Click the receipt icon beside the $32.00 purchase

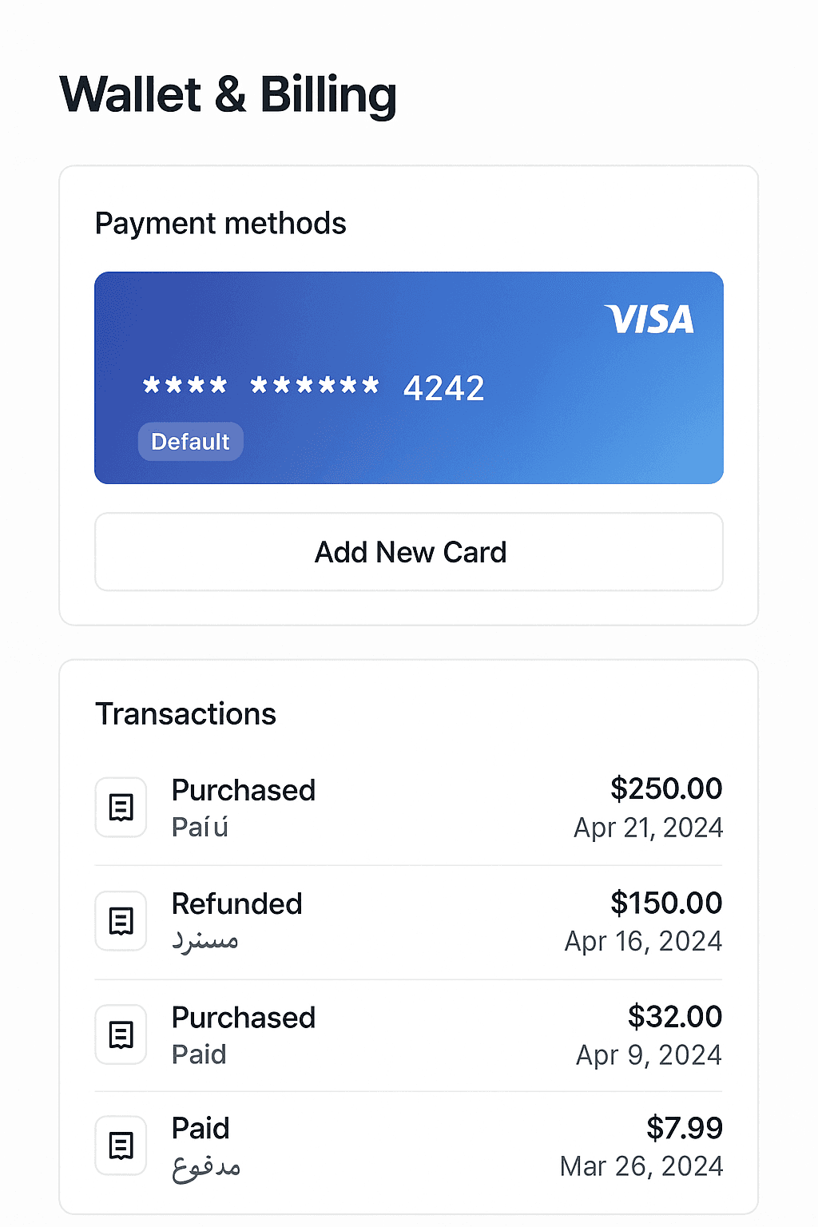pyautogui.click(x=120, y=1034)
